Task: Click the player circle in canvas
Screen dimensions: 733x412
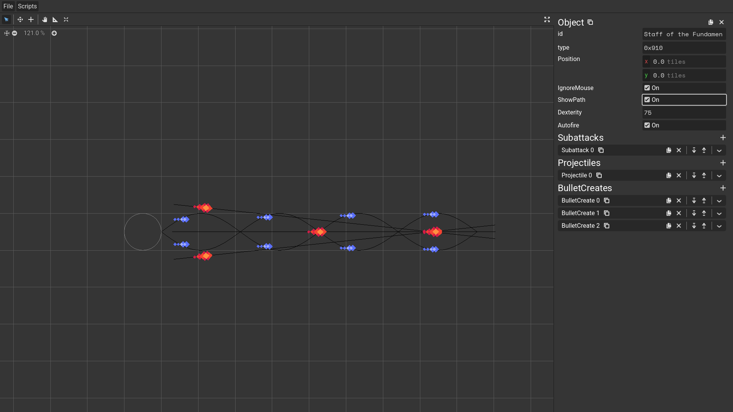Action: point(143,232)
